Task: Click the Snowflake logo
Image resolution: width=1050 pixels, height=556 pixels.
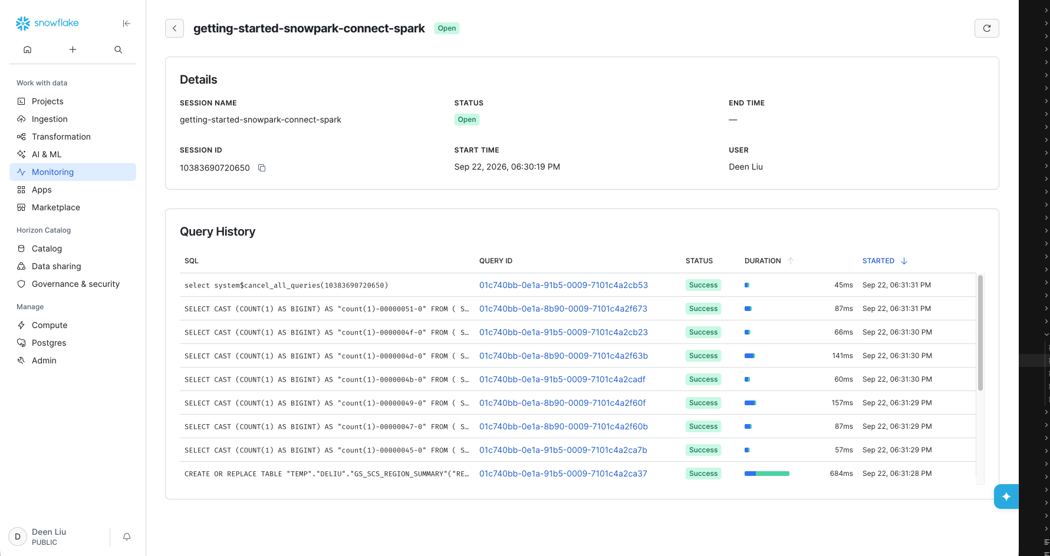Action: click(47, 23)
